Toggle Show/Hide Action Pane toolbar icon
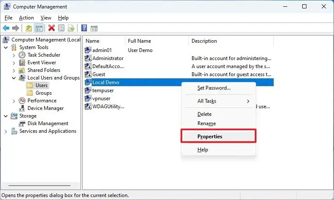Viewport: 334px width, 200px height. [94, 28]
